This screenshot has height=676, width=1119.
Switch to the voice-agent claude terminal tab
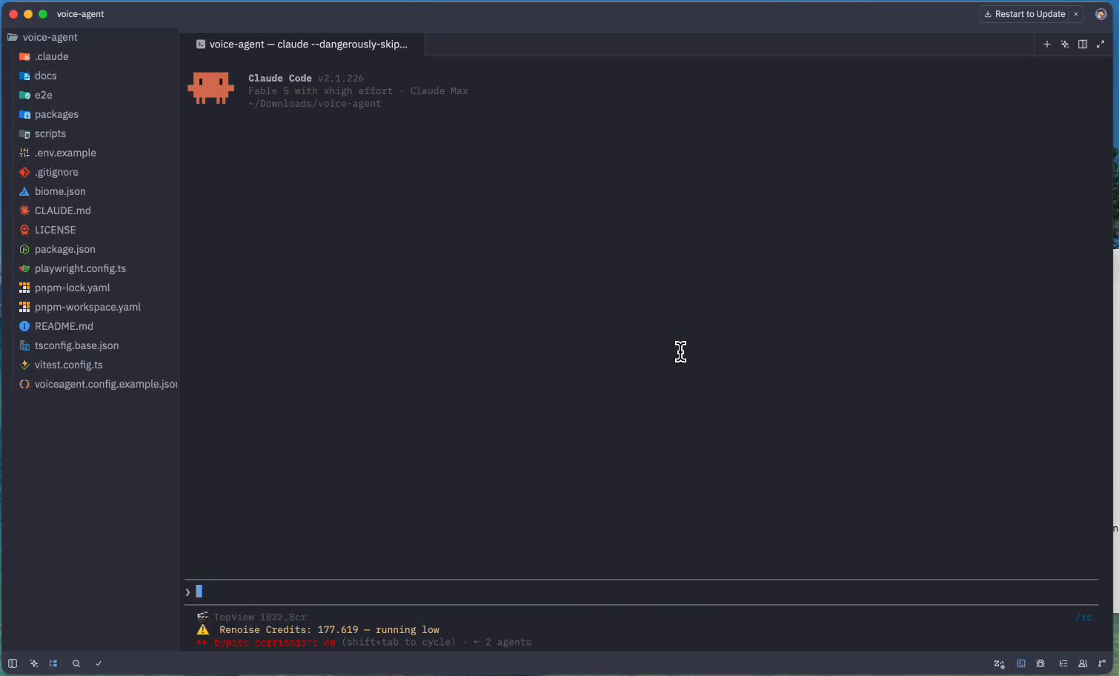point(302,44)
